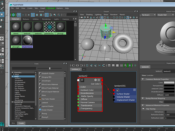Screen dimensions: 175x131
Task: Toggle the Browser view as icons button
Action: tap(19, 15)
